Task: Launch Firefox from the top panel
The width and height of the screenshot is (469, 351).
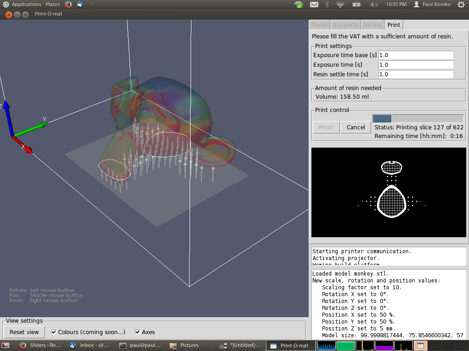Action: tap(68, 4)
